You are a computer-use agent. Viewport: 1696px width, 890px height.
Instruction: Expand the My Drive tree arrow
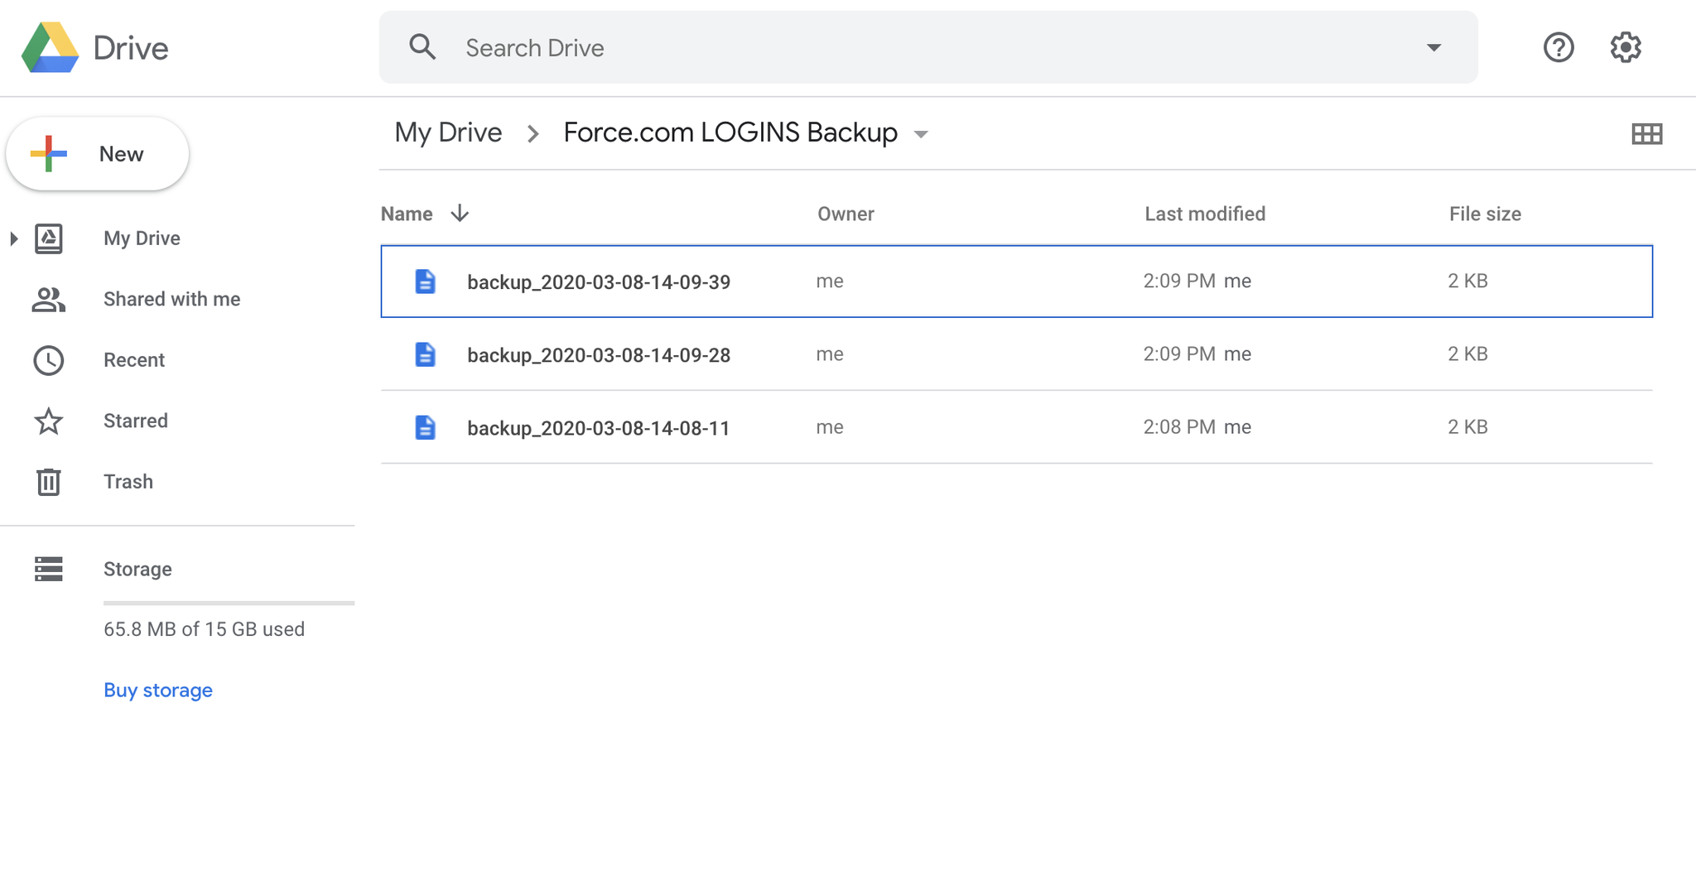14,238
